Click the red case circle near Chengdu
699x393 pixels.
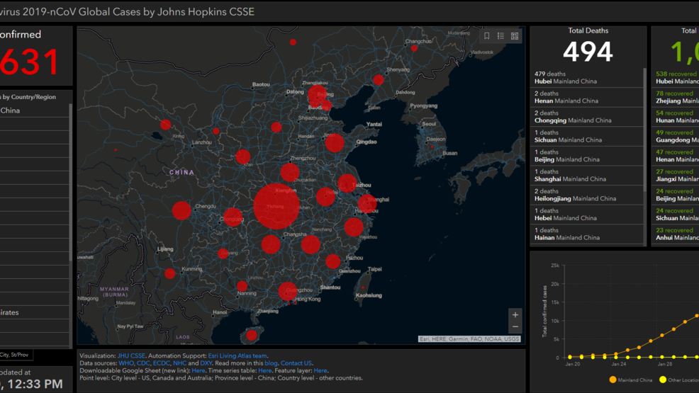coord(181,210)
